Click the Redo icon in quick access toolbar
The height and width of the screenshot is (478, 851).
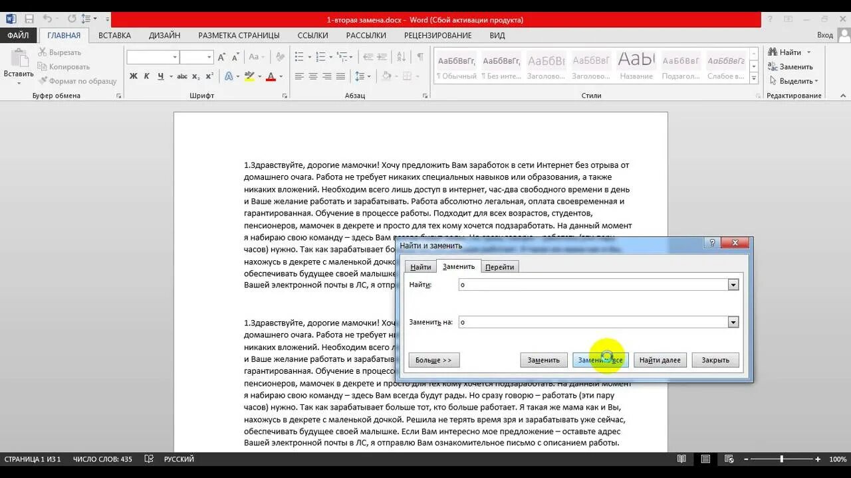coord(72,19)
